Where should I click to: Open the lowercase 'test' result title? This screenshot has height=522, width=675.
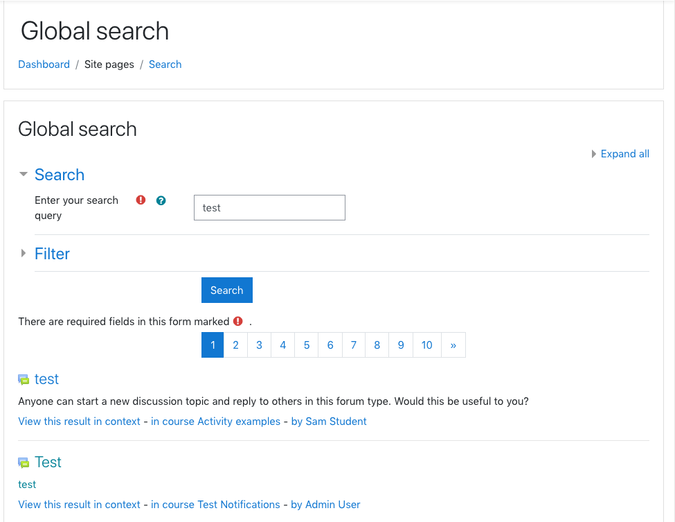(x=46, y=379)
